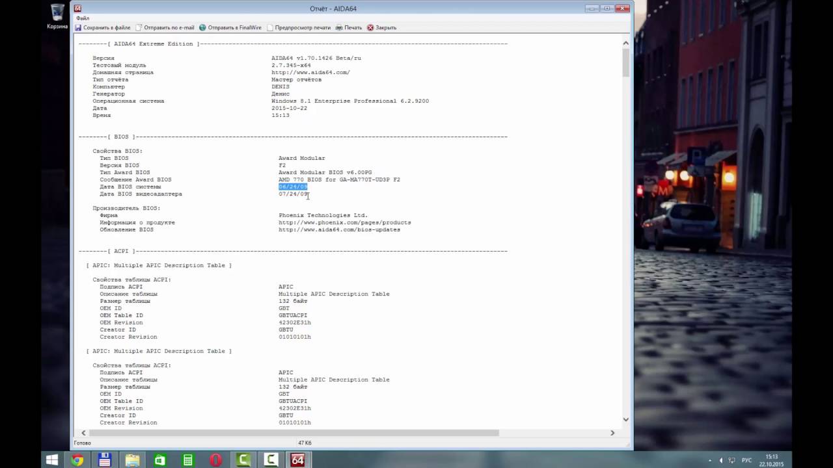Open the green calculator taskbar app
The height and width of the screenshot is (468, 833).
[x=187, y=460]
